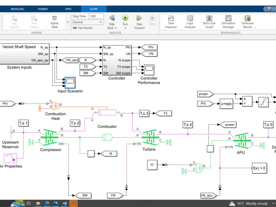Switch to the MODELING tab

(x=17, y=9)
